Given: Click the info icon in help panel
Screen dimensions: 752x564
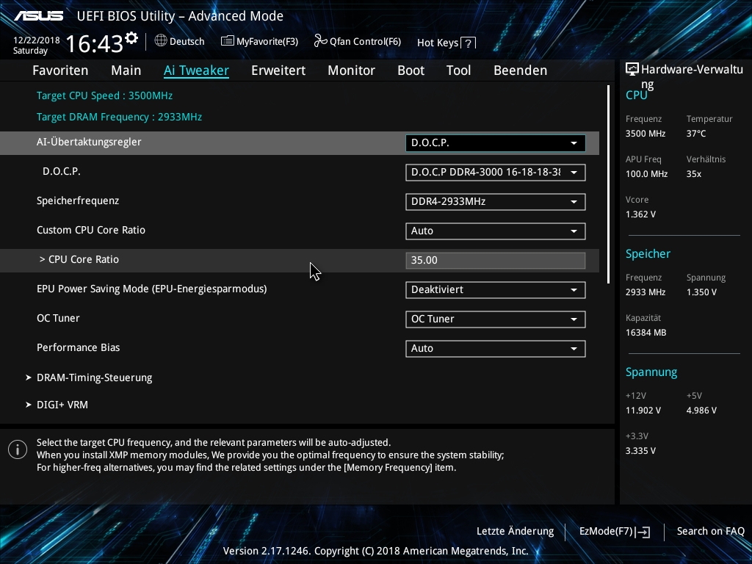Looking at the screenshot, I should coord(18,449).
